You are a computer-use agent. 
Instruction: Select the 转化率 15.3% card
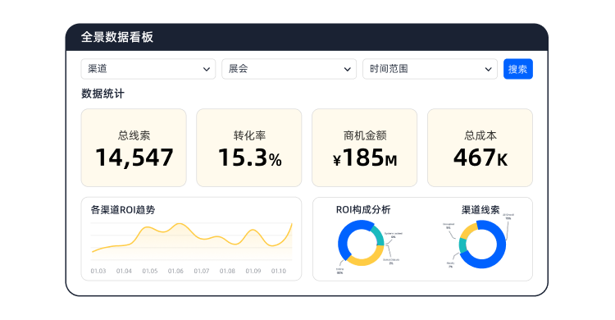[x=249, y=148]
